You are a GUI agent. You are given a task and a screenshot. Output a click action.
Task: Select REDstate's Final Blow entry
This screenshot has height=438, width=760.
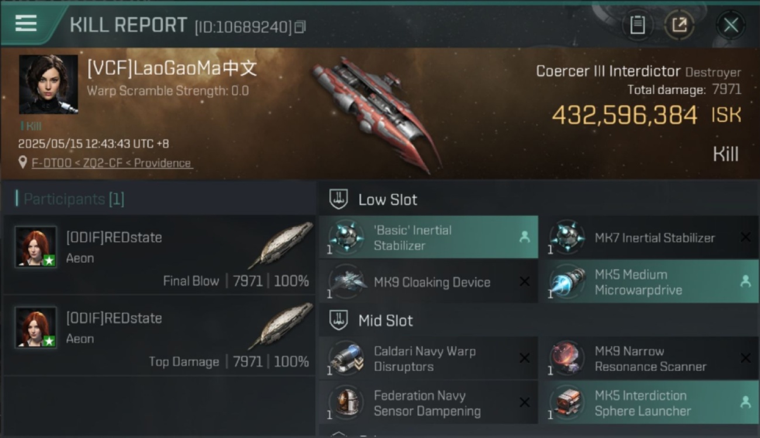(x=160, y=255)
